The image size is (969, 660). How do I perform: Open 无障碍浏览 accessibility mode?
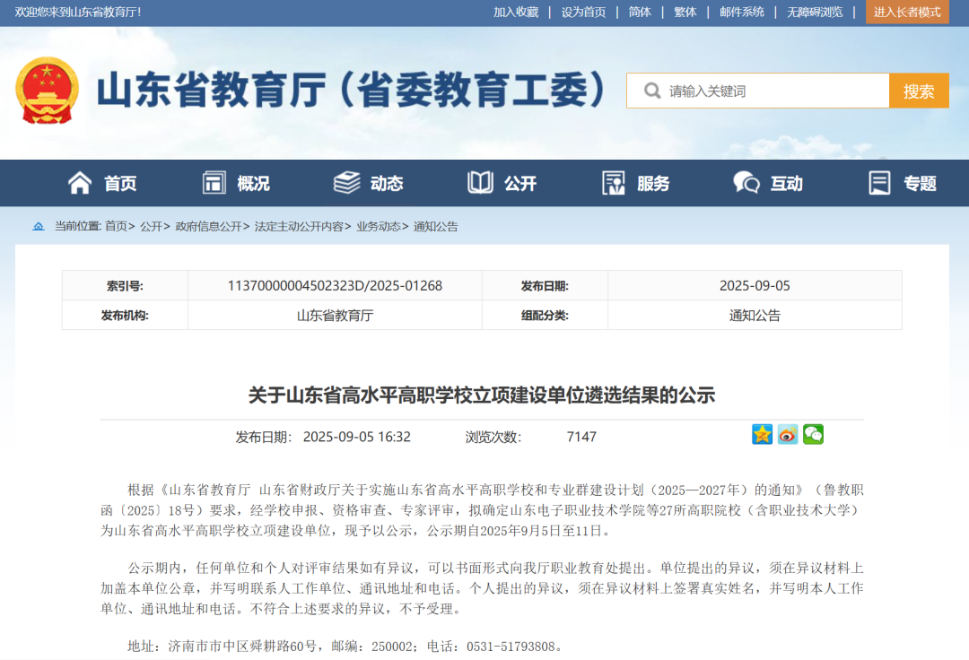point(815,12)
